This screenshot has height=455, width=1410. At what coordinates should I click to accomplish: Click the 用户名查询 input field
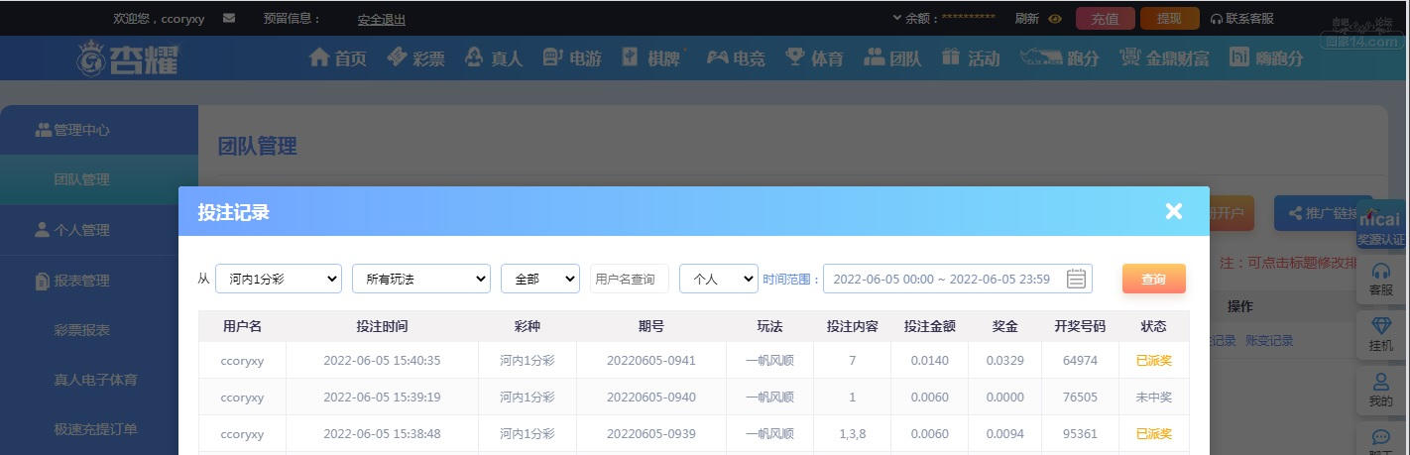click(629, 279)
